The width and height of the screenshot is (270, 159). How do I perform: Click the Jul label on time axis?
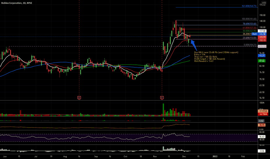(x=36, y=156)
